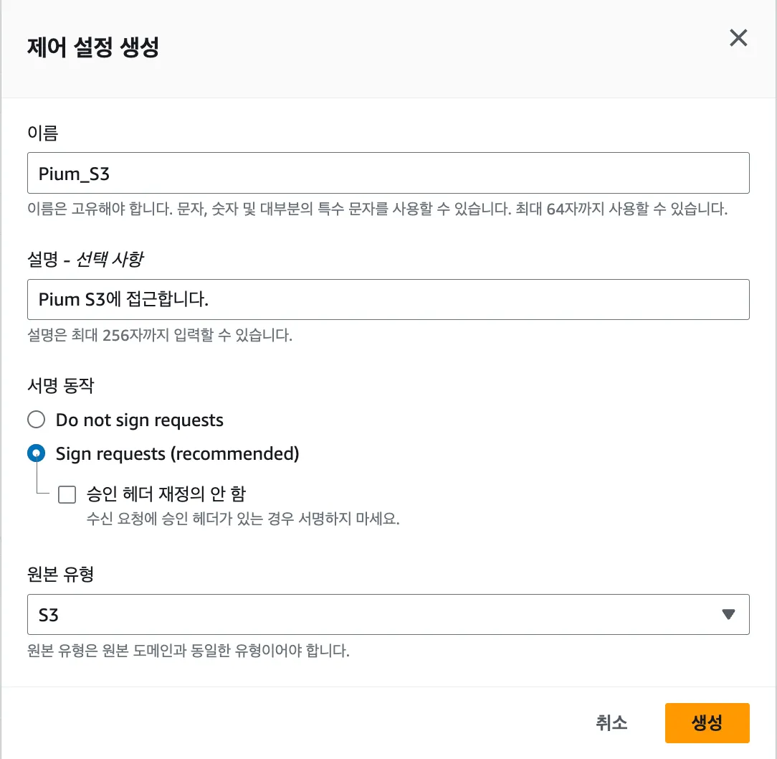
Task: Click the dropdown arrow in 원본 유형
Action: pyautogui.click(x=728, y=614)
